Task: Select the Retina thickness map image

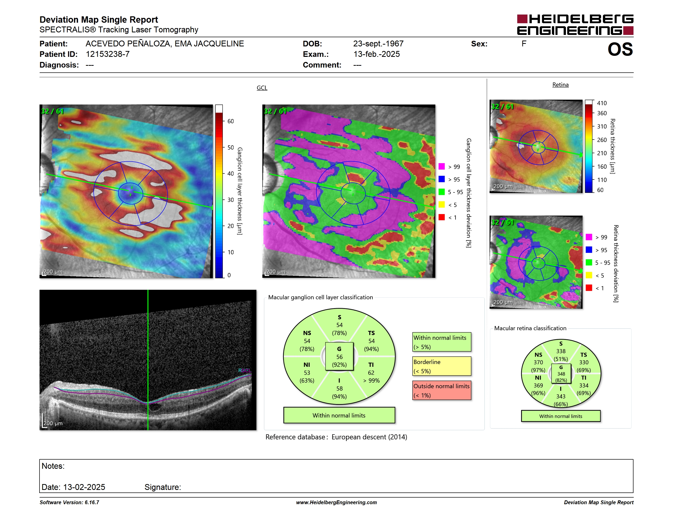Action: [536, 146]
